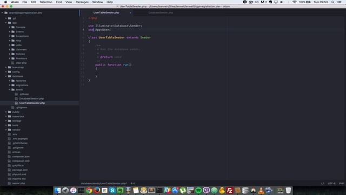The width and height of the screenshot is (346, 195).
Task: Open the Atom application menu
Action: 15,2
